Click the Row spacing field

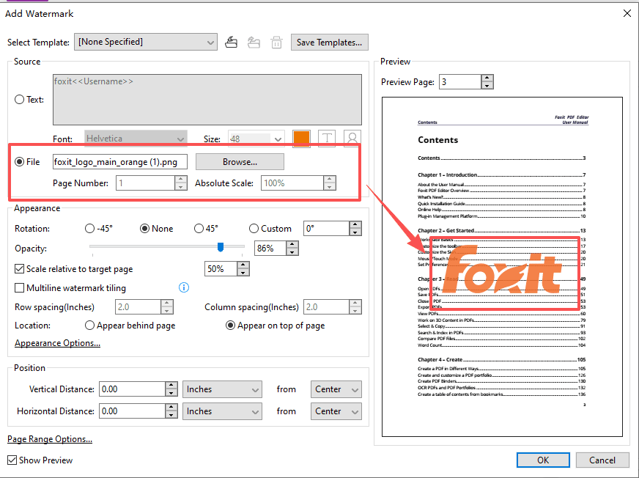click(138, 306)
